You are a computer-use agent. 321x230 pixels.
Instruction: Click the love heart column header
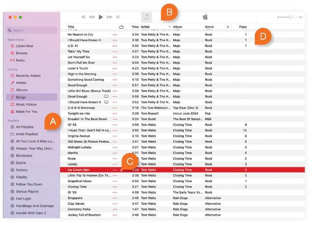[x=228, y=27]
